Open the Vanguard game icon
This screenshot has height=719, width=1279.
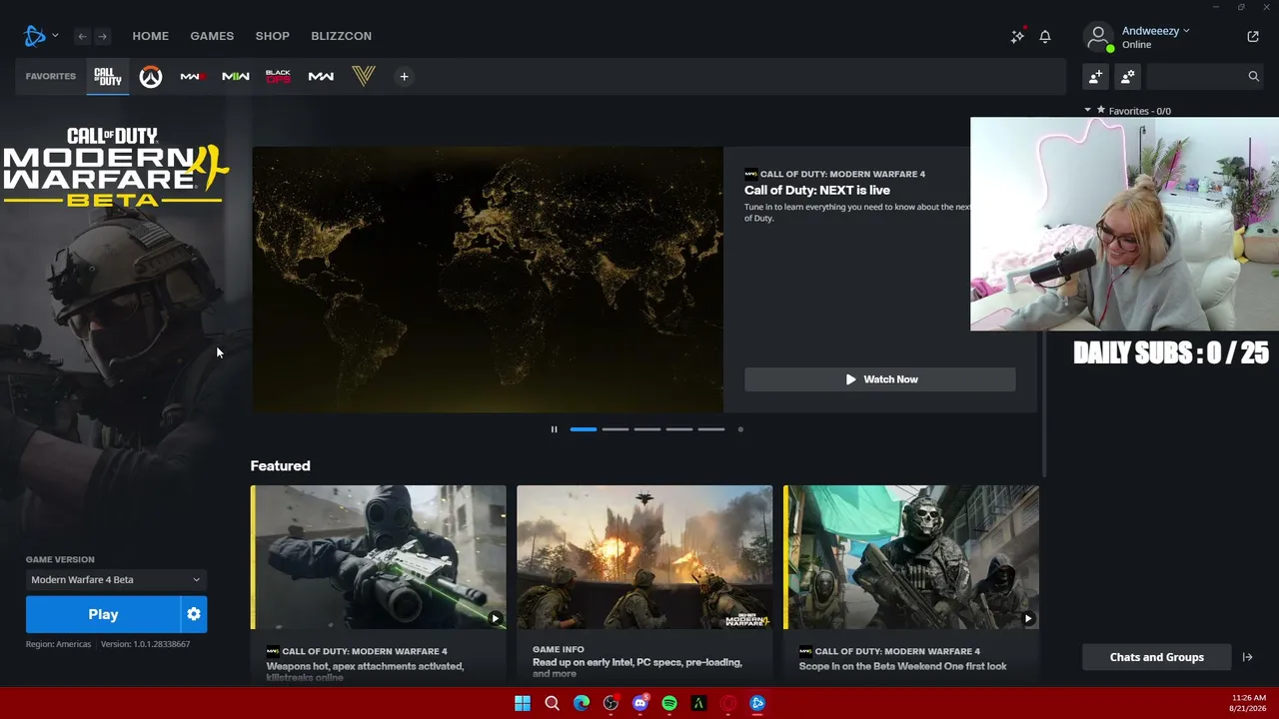coord(364,77)
